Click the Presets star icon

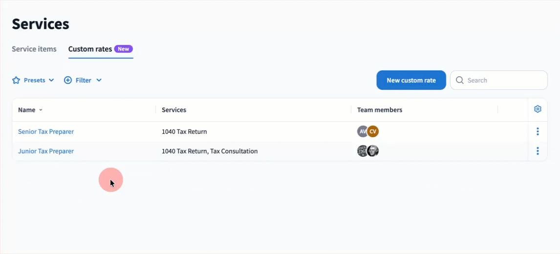(16, 80)
